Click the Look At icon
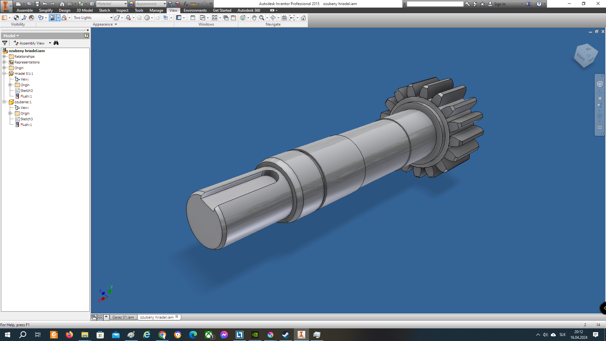Image resolution: width=606 pixels, height=341 pixels. coord(284,18)
